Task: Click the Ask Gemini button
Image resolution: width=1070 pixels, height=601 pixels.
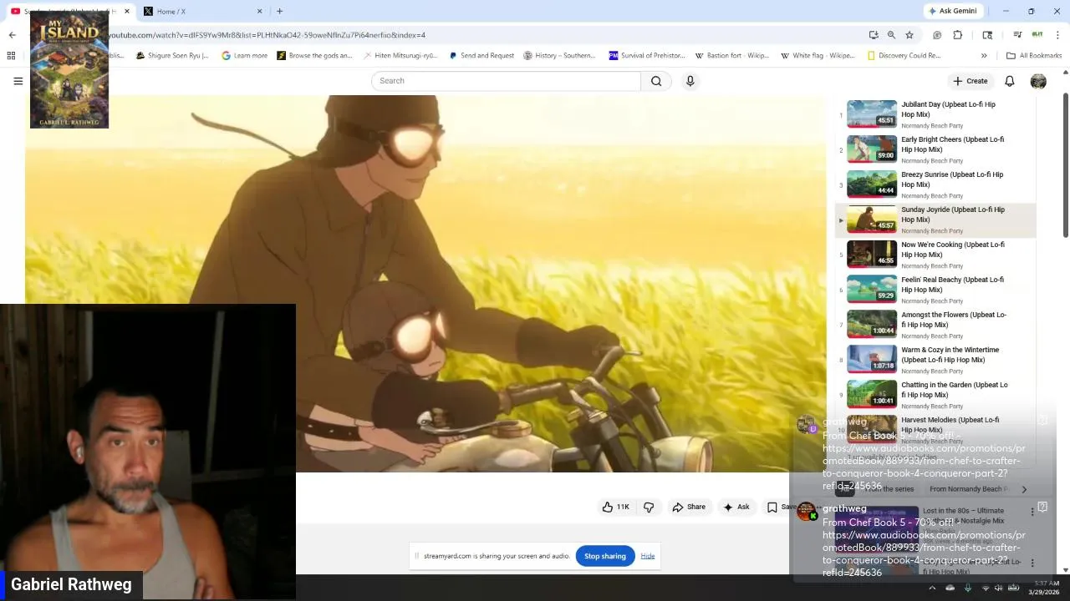Action: 952,11
